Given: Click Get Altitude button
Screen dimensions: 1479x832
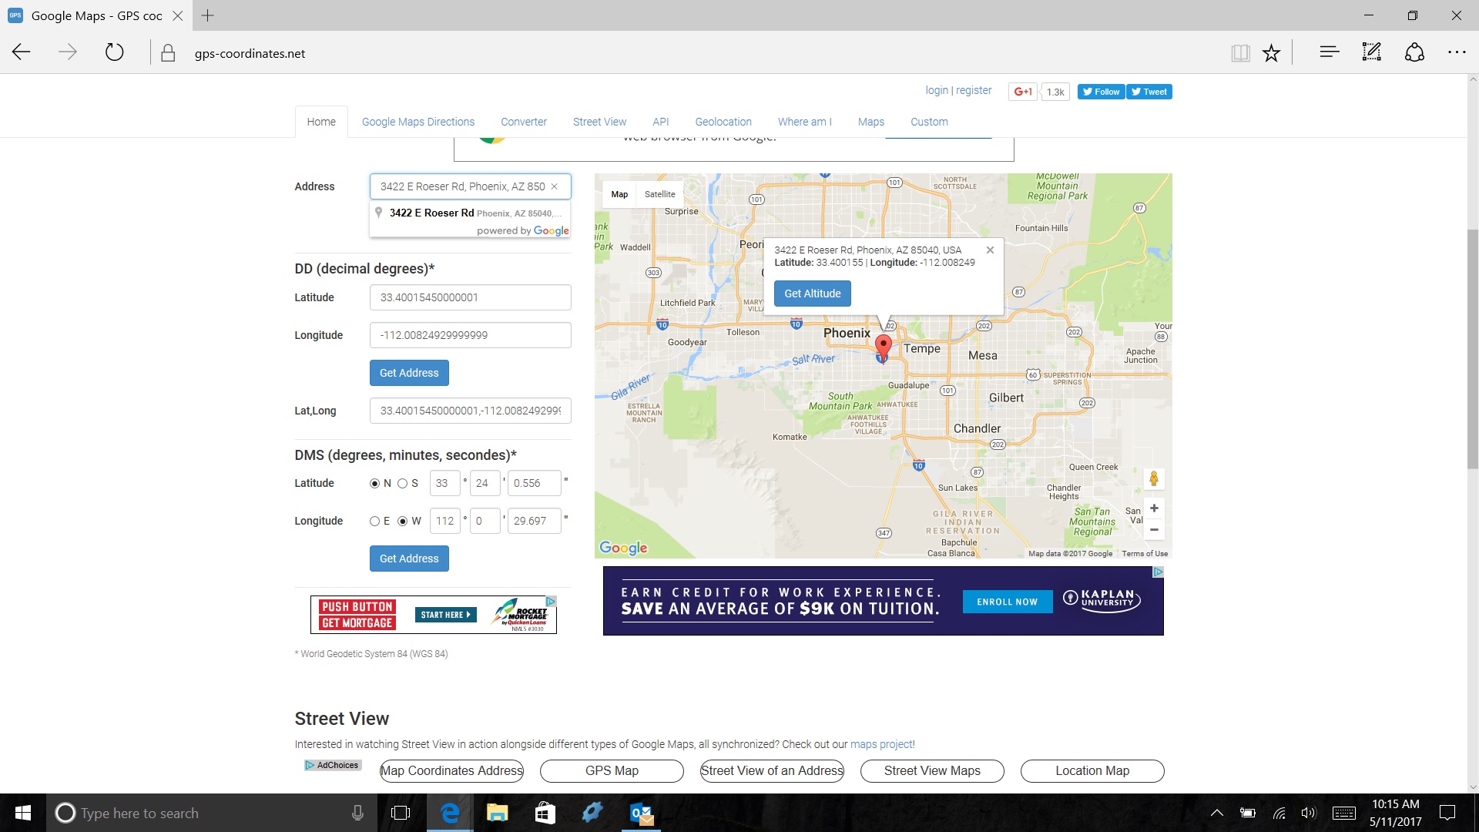Looking at the screenshot, I should [x=813, y=294].
